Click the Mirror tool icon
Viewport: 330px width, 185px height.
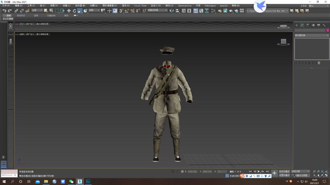172,11
